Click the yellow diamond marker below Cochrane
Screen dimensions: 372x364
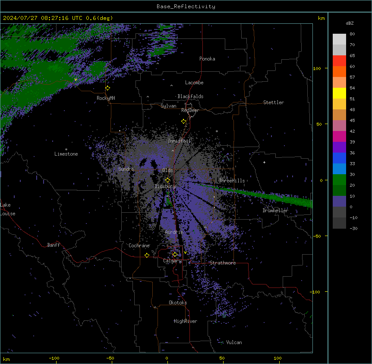tap(147, 255)
